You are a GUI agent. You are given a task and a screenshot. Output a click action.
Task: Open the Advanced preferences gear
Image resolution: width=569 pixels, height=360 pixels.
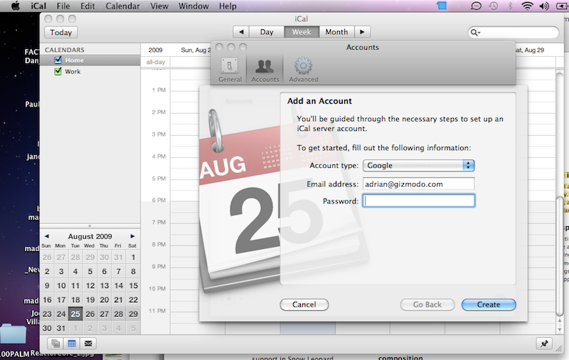tap(304, 70)
